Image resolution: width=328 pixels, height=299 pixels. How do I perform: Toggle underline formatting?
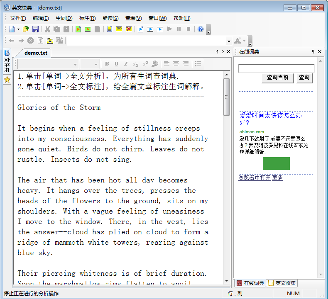coord(116,64)
